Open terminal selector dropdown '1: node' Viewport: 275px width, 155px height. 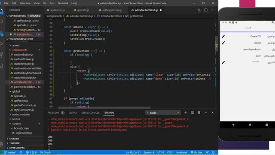pos(163,113)
